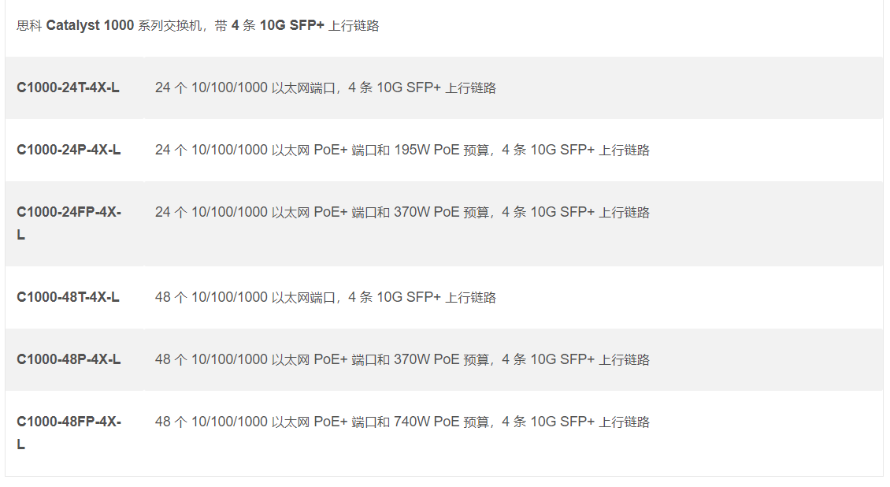Image resolution: width=890 pixels, height=487 pixels.
Task: Click 48-port non-PoE Ethernet description
Action: pos(325,297)
